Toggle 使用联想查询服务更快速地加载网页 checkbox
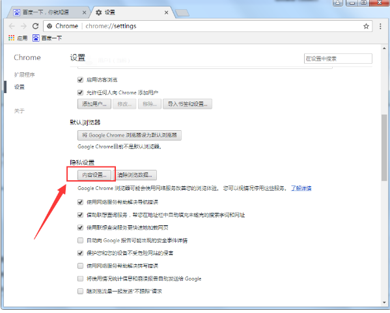 coord(80,228)
